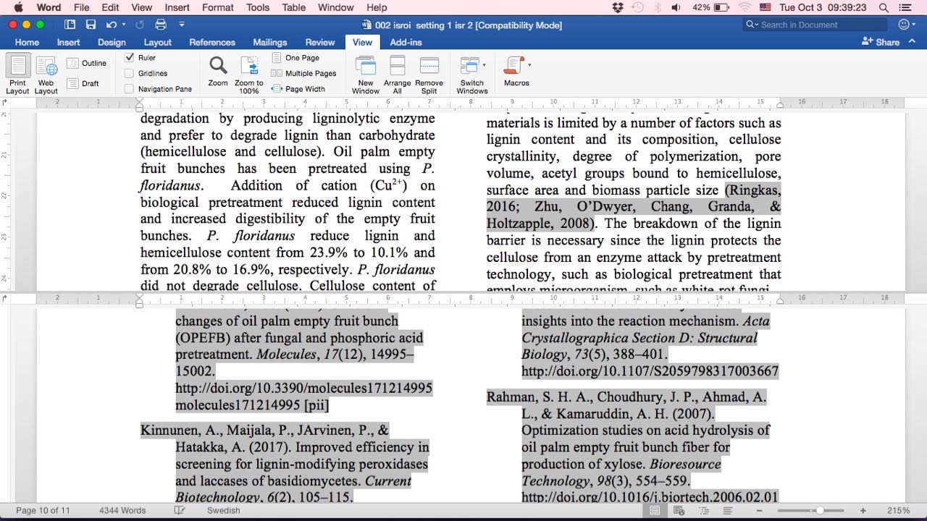Enable the Gridlines checkbox

129,73
